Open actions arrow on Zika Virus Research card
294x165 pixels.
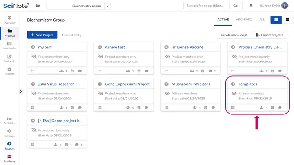33,84
